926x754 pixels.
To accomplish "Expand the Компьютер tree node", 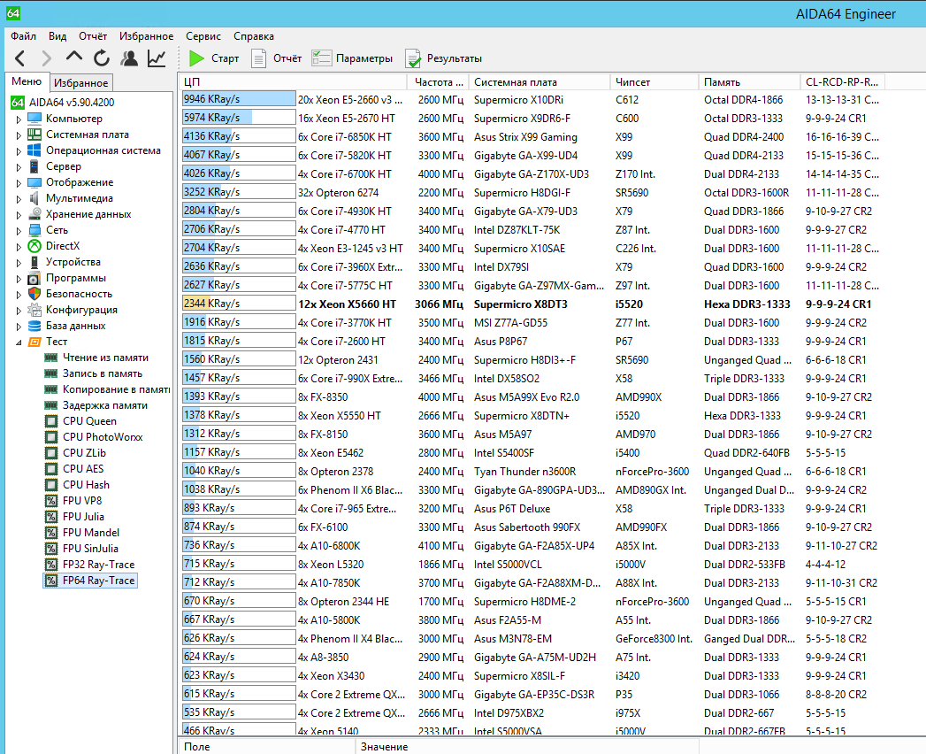I will (x=19, y=119).
